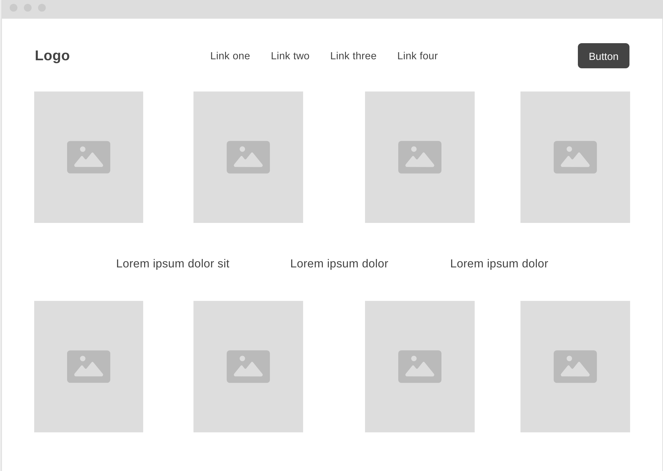Open second image placeholder in top row
This screenshot has width=663, height=471.
pyautogui.click(x=248, y=157)
